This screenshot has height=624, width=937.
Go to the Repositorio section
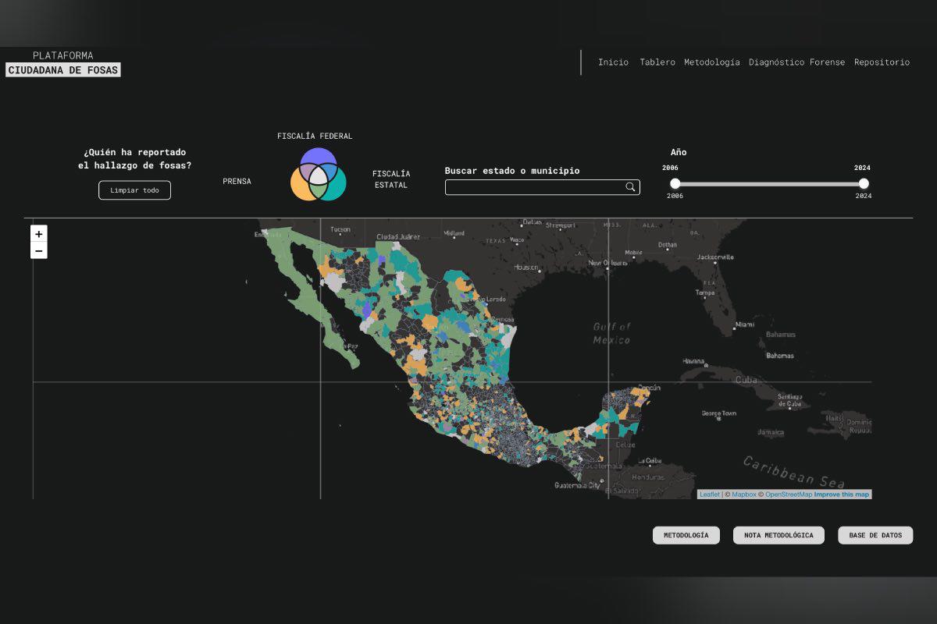[x=882, y=62]
